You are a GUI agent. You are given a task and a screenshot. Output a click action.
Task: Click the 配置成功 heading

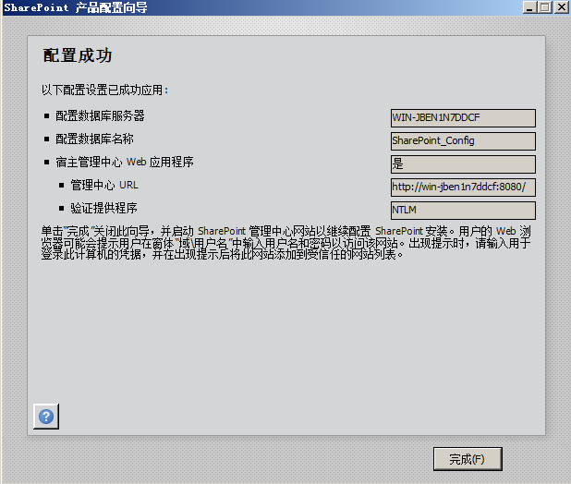click(78, 55)
